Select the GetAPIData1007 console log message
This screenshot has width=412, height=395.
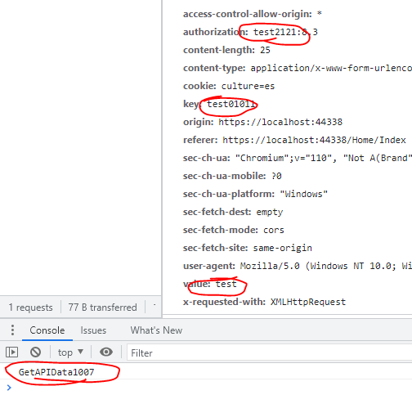coord(56,372)
